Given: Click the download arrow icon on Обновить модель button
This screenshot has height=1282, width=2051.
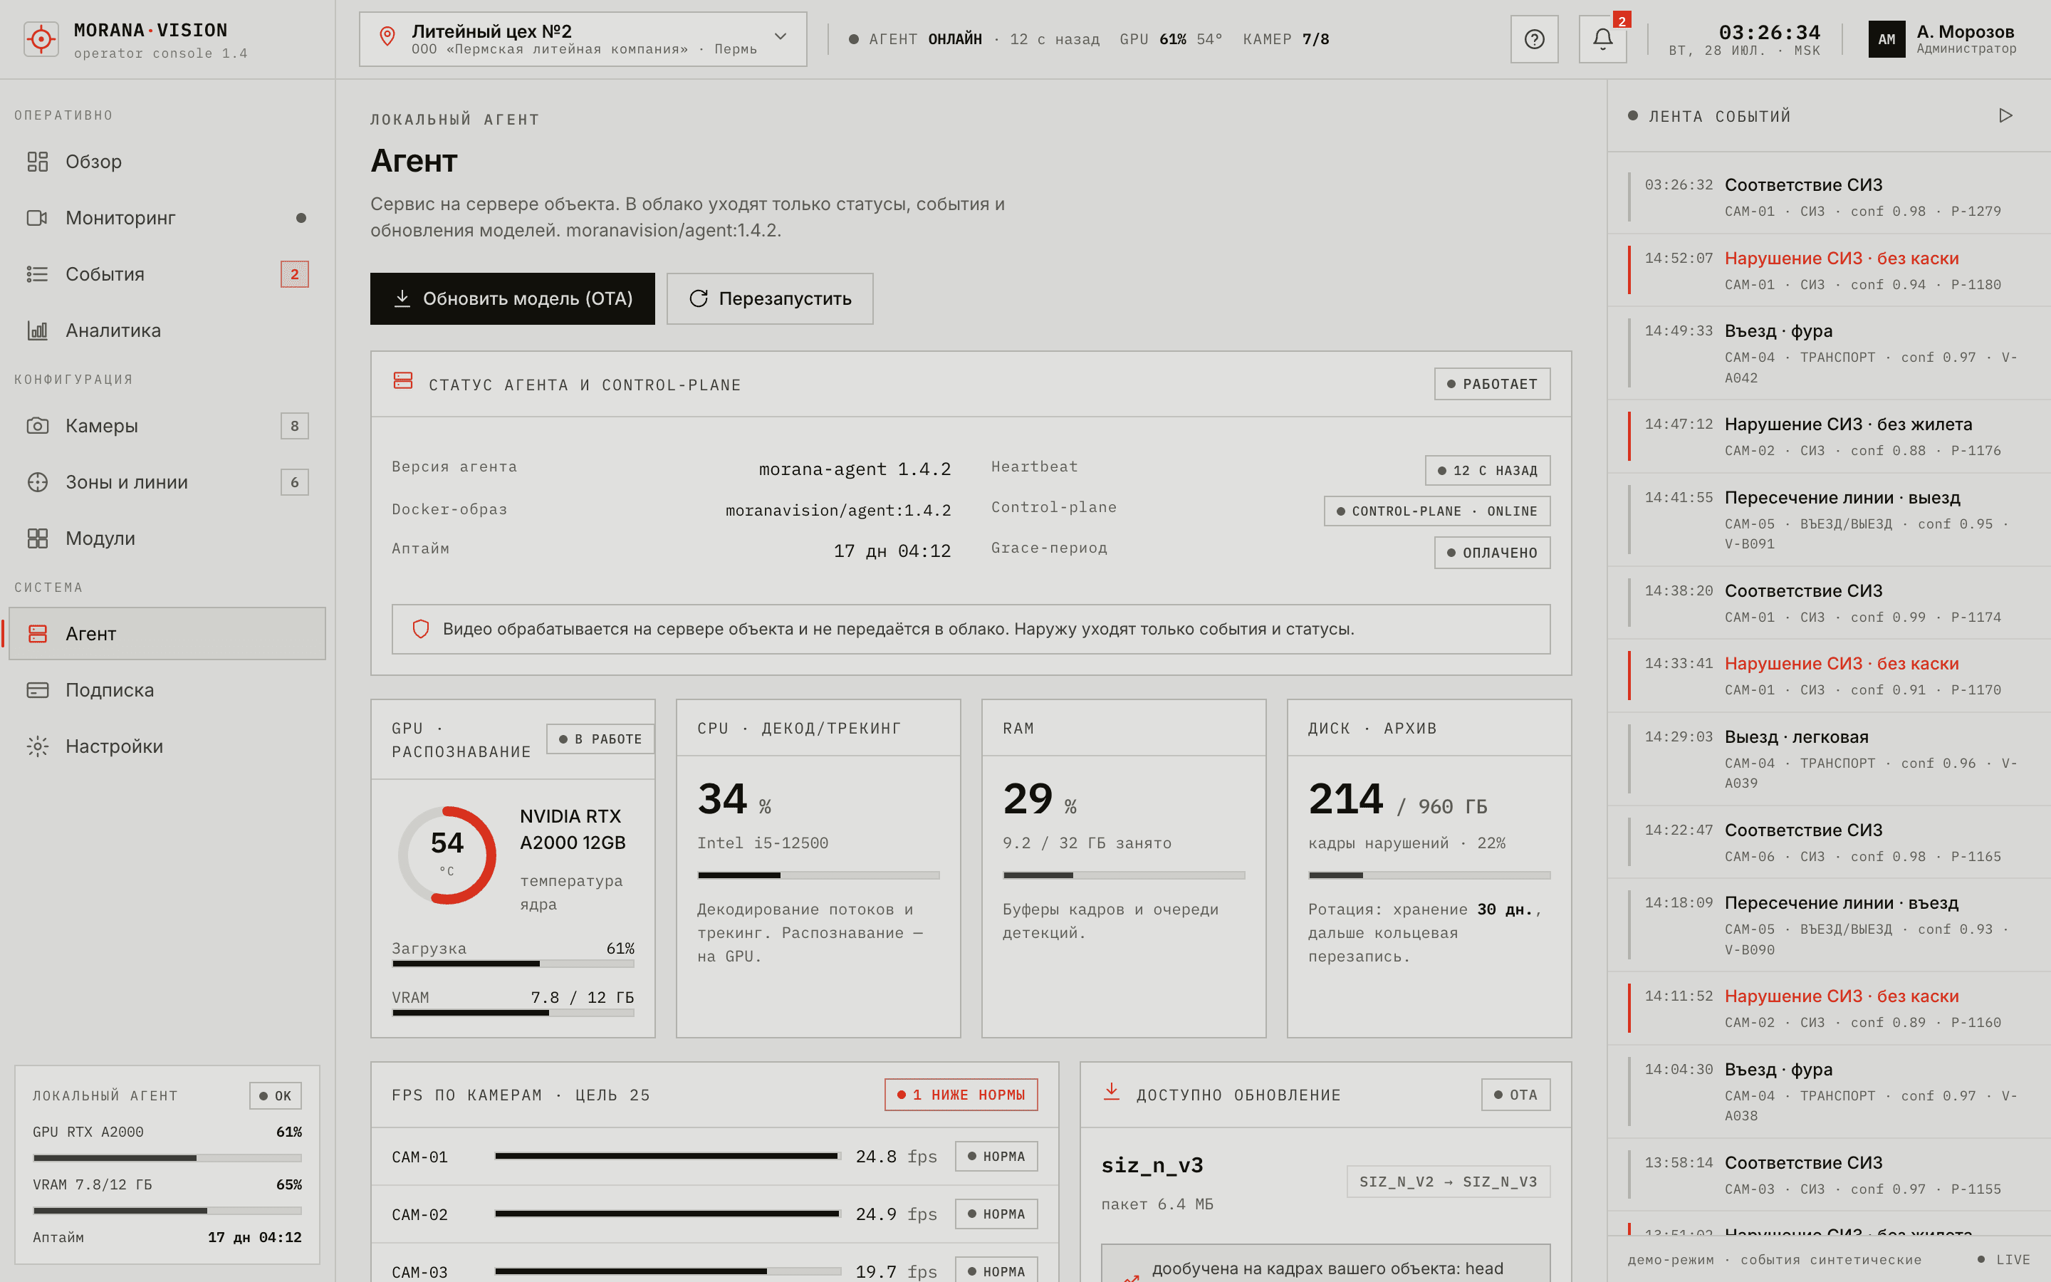Looking at the screenshot, I should pyautogui.click(x=402, y=298).
